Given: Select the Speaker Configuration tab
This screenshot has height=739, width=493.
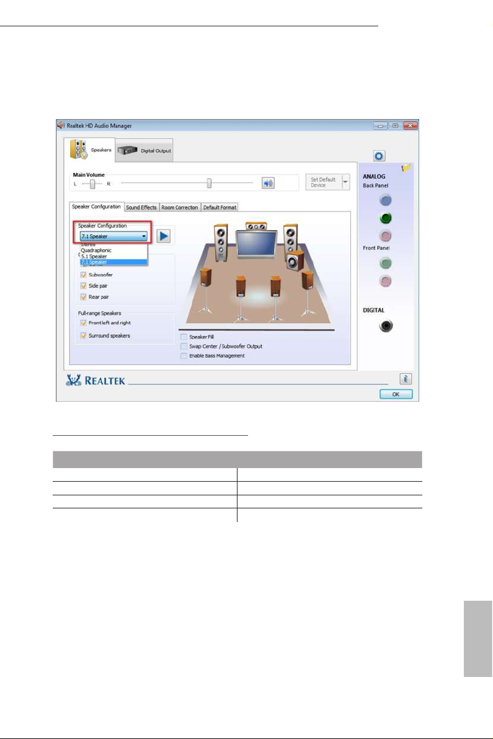Looking at the screenshot, I should (96, 206).
